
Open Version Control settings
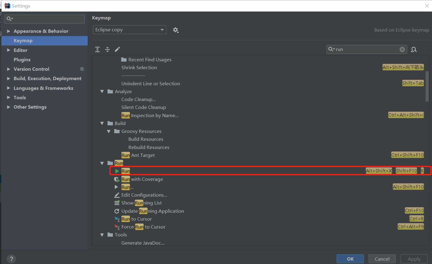click(x=31, y=69)
